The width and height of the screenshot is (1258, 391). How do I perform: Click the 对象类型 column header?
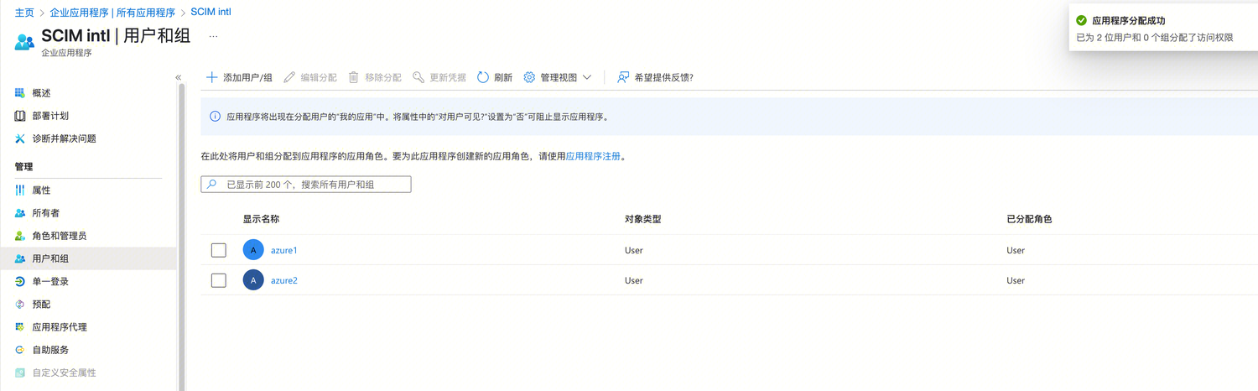tap(643, 219)
